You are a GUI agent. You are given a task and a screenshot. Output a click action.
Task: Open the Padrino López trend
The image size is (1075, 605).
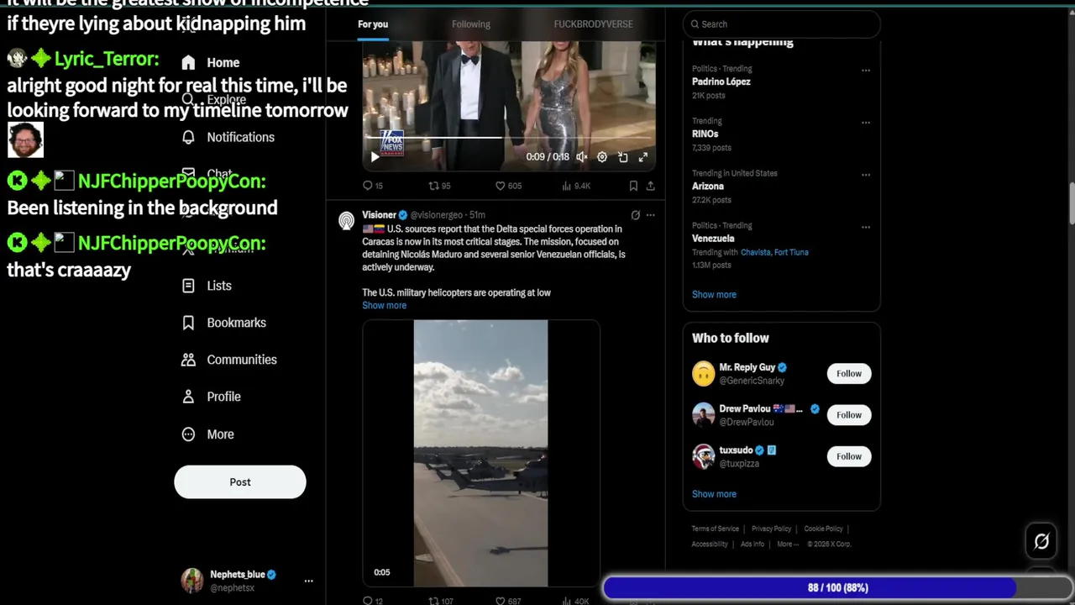[721, 82]
